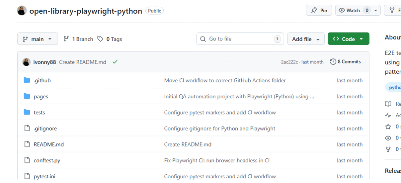Open commit 'Move CI workflow to correct GitHub Actions folder'
The width and height of the screenshot is (401, 183).
click(225, 80)
